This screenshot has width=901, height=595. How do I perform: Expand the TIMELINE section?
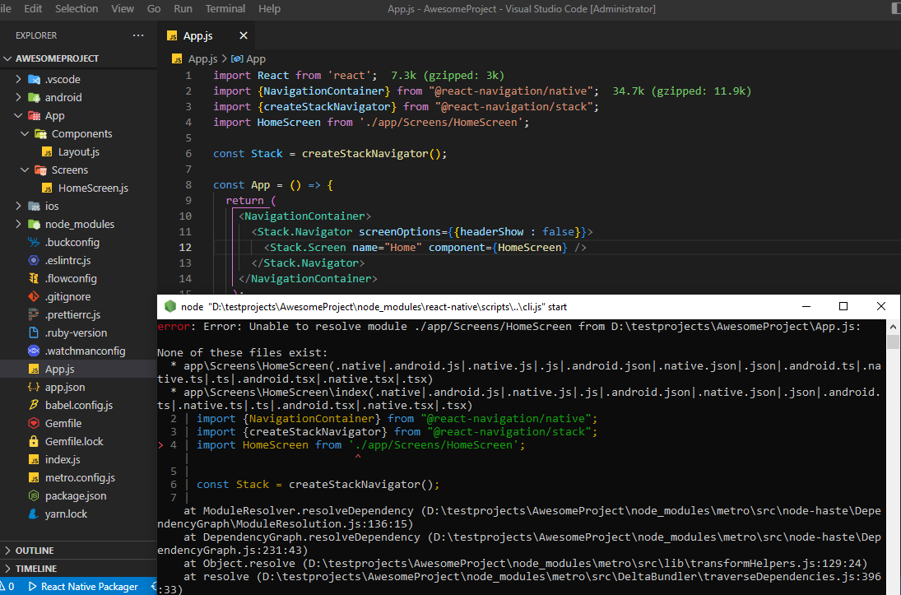78,569
